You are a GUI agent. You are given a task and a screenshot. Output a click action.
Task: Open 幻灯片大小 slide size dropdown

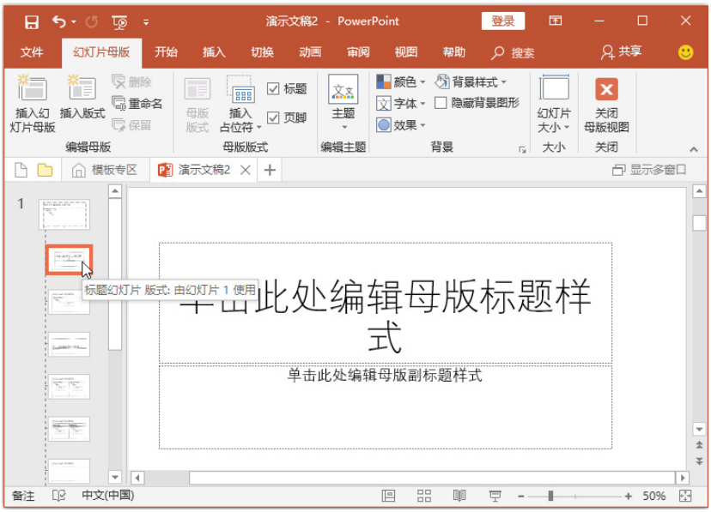point(554,105)
